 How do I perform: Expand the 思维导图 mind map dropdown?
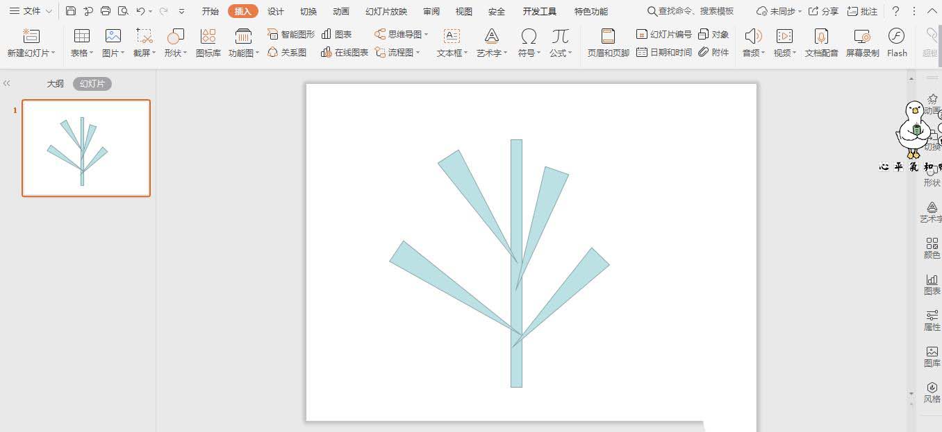(427, 34)
